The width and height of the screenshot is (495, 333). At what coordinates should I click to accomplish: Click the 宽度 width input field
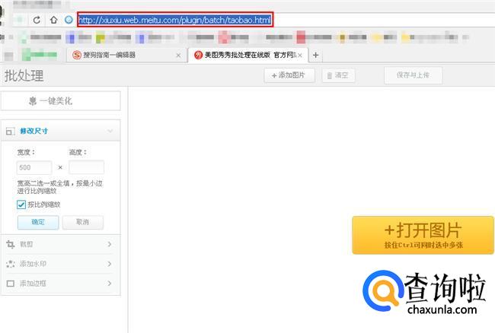[34, 167]
